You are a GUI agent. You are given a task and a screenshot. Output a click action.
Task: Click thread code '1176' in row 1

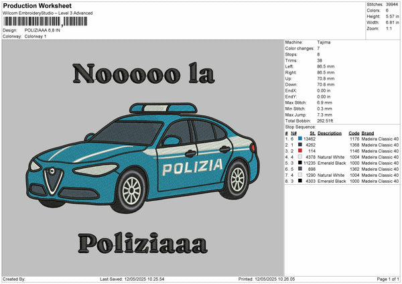[x=354, y=139]
